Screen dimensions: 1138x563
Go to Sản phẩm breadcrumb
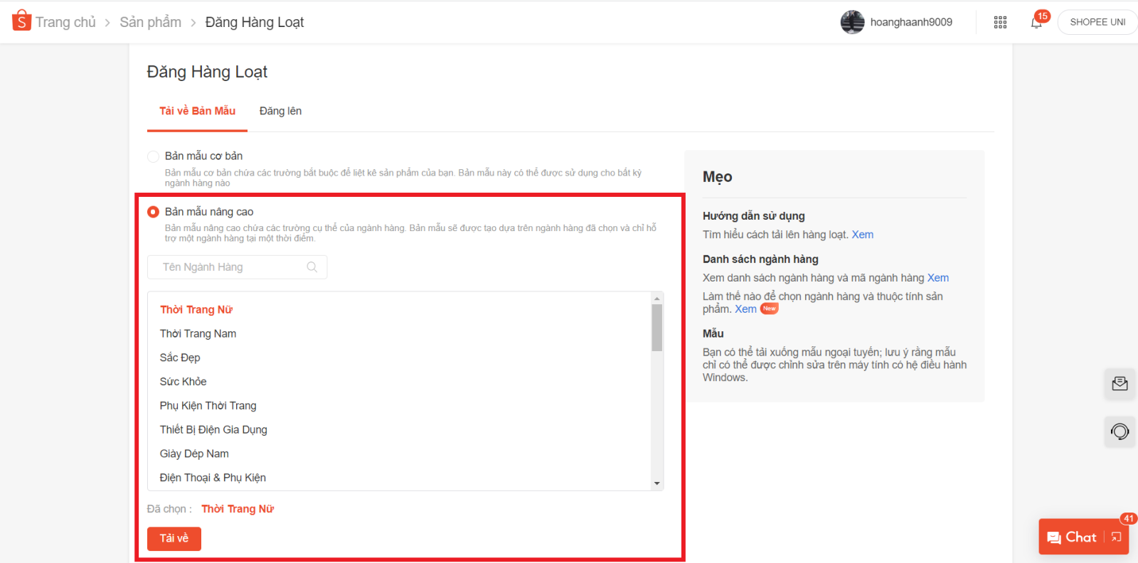click(150, 22)
